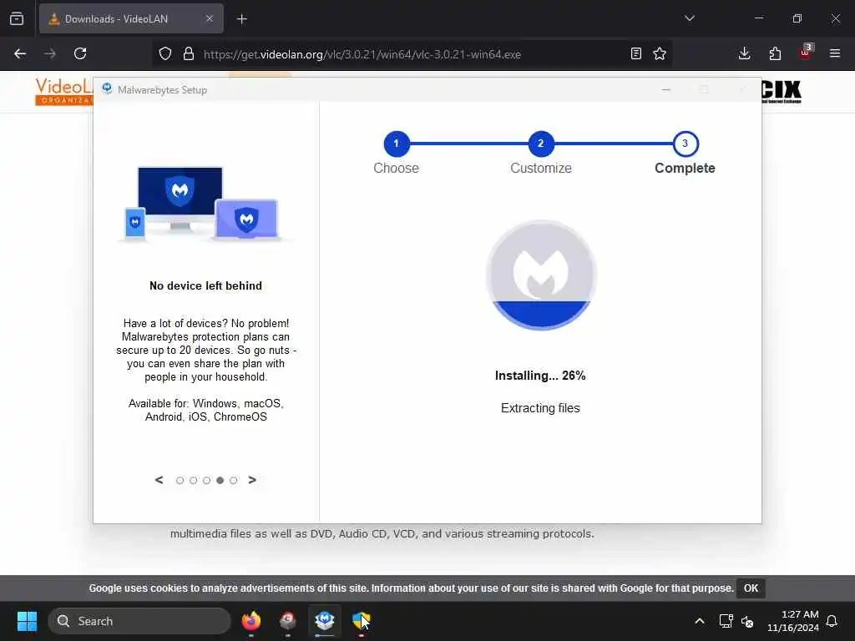Click VideoLAN organization logo
Image resolution: width=855 pixels, height=641 pixels.
63,91
